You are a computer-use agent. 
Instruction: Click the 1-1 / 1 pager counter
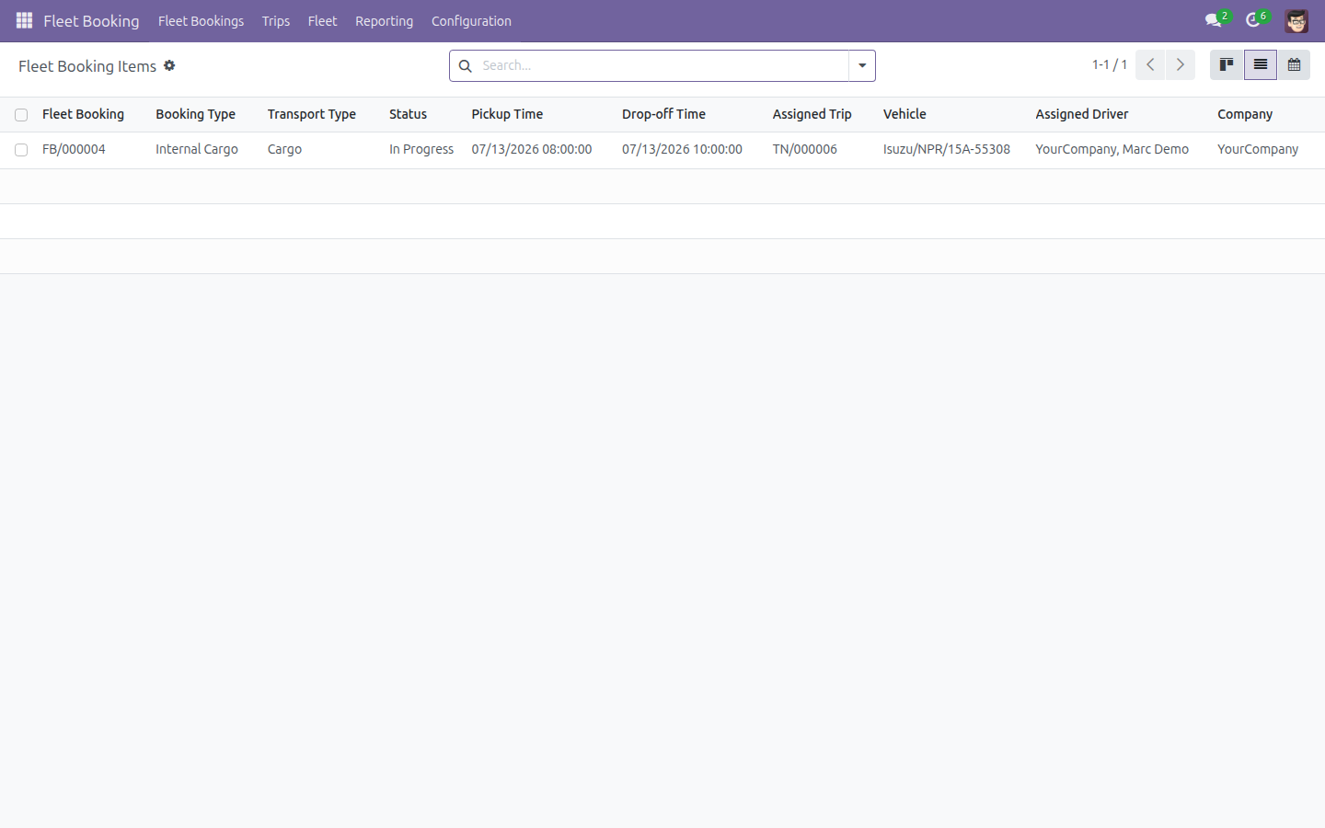1110,64
